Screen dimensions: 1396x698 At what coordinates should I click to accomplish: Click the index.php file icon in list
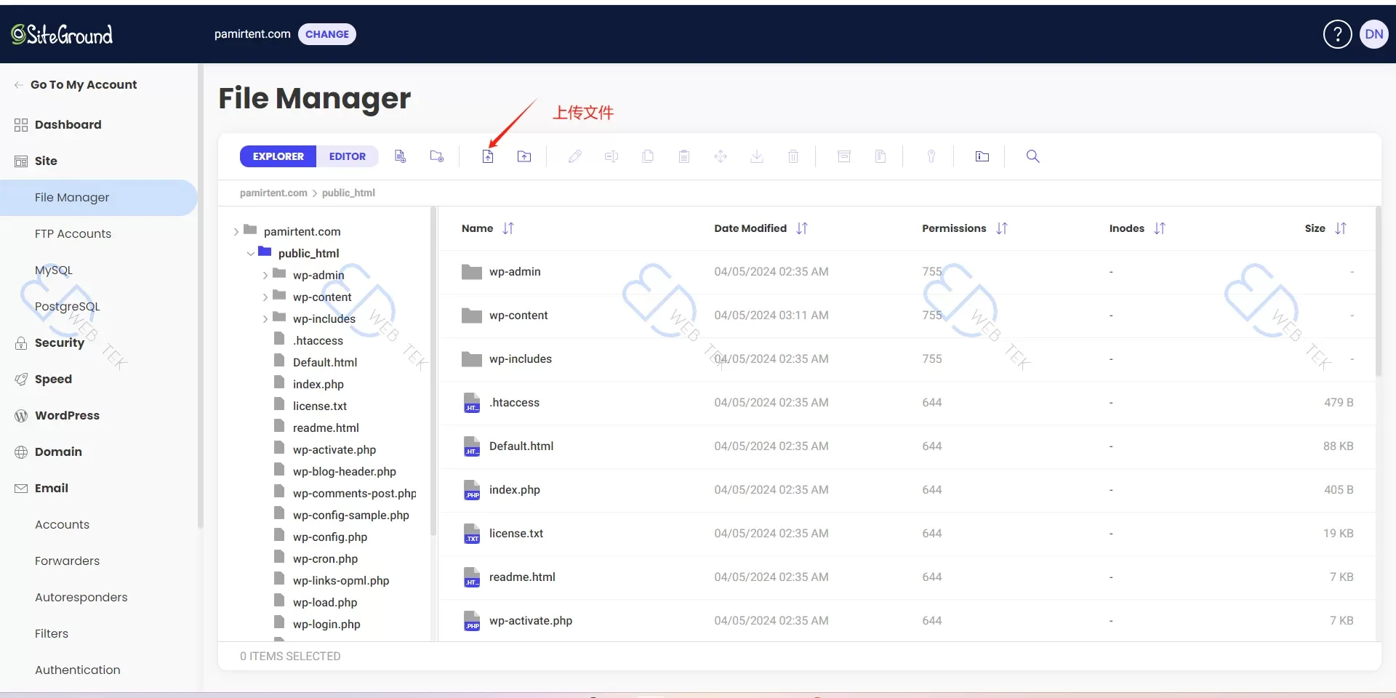point(472,490)
